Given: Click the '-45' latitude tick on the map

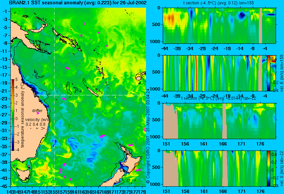Looking at the screenshot, I should click(4, 186).
